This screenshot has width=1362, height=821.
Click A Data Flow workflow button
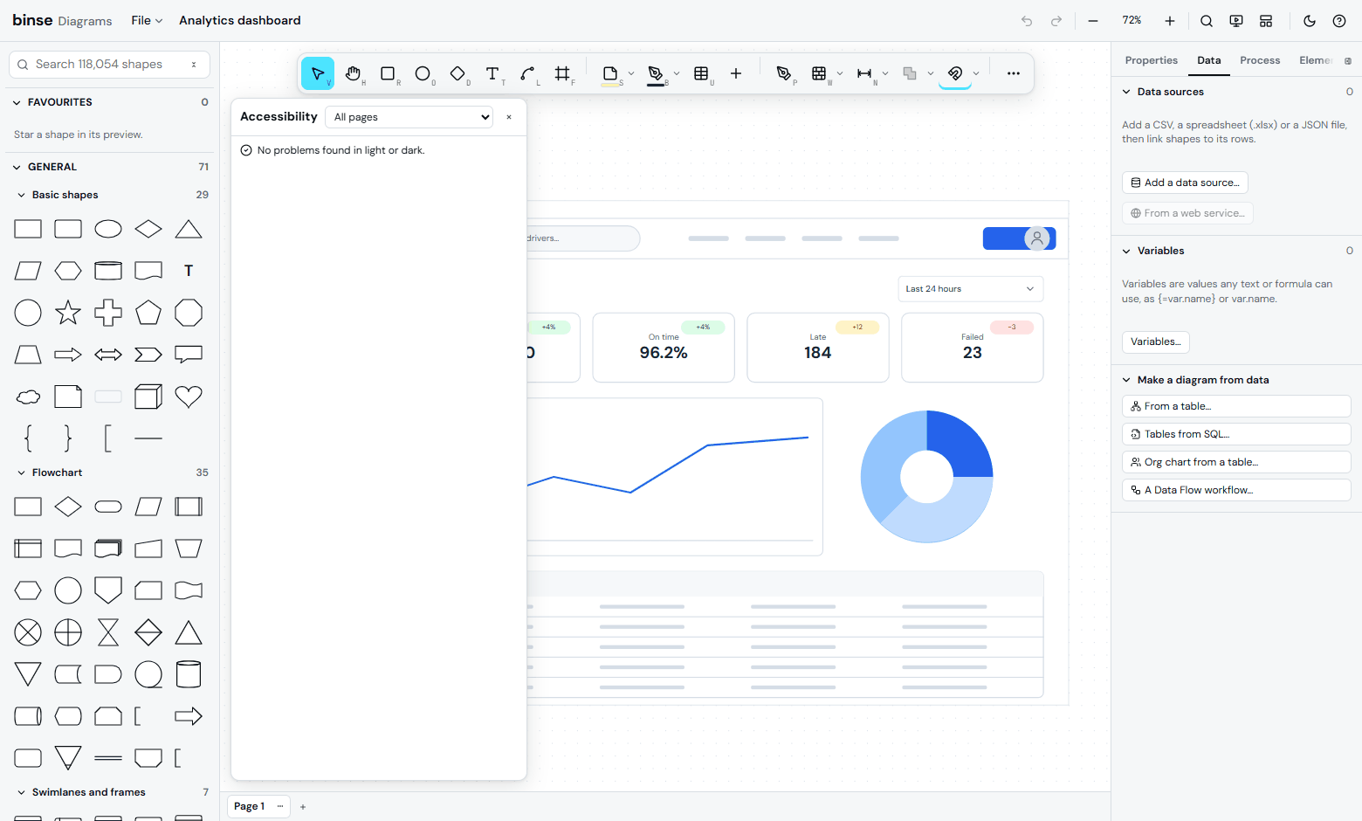tap(1236, 490)
